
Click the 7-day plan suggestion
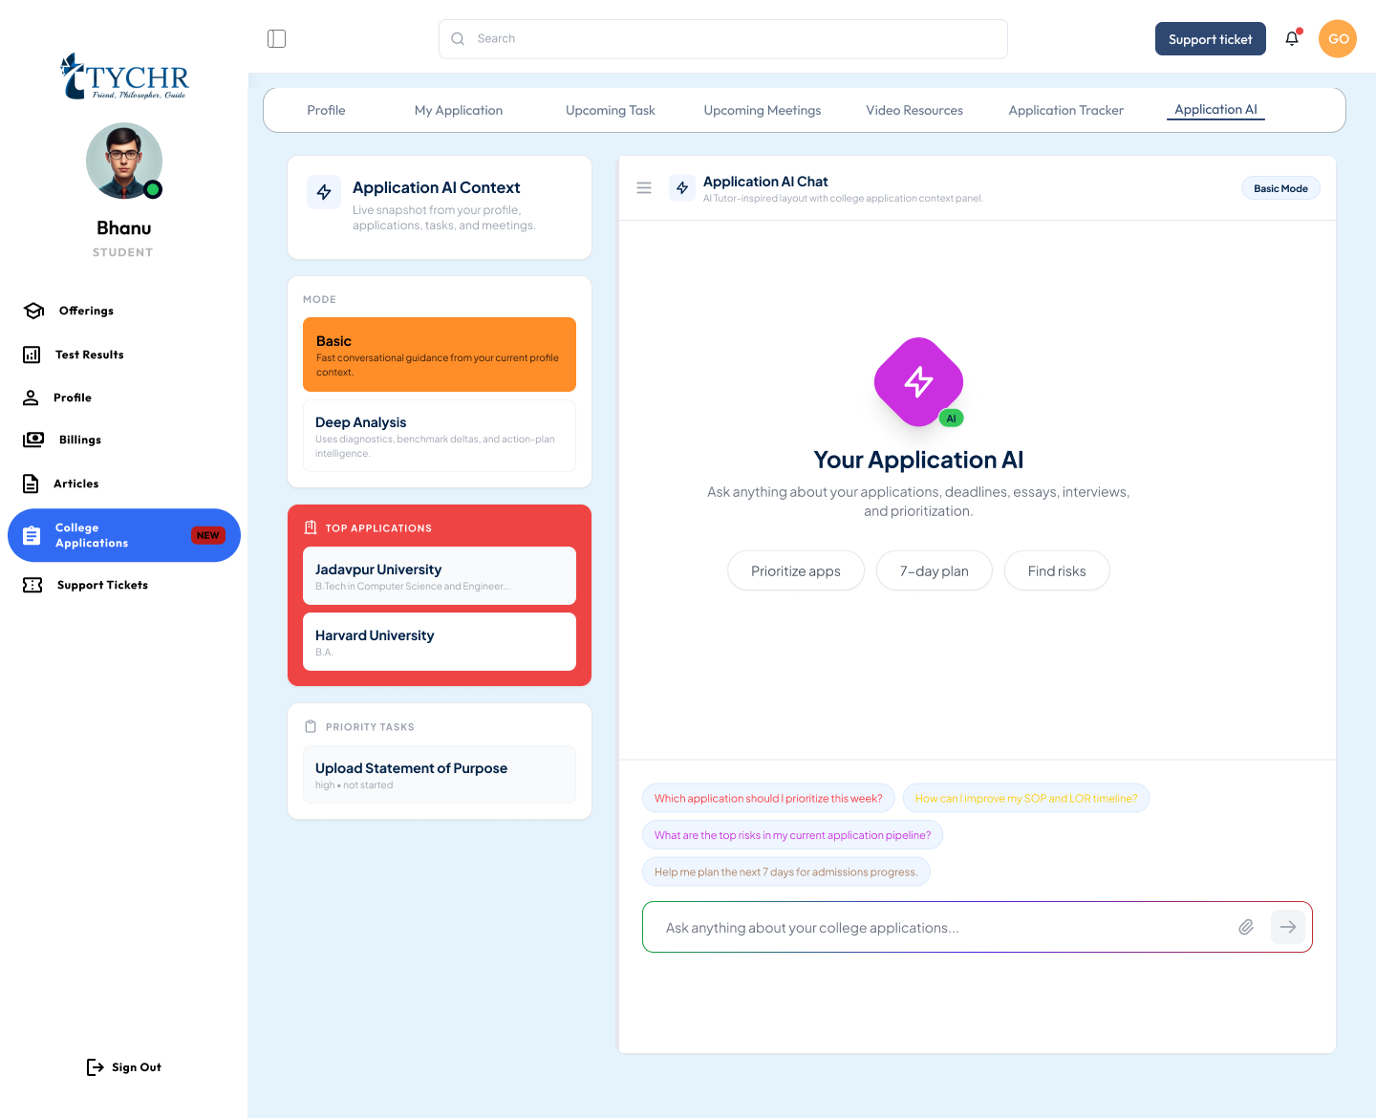(x=935, y=570)
